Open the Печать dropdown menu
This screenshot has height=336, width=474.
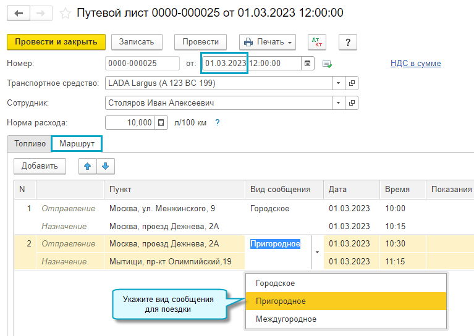point(268,42)
